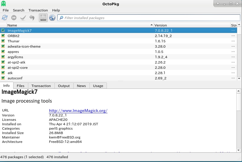
Task: Select the argyllcms package name
Action: pos(15,57)
